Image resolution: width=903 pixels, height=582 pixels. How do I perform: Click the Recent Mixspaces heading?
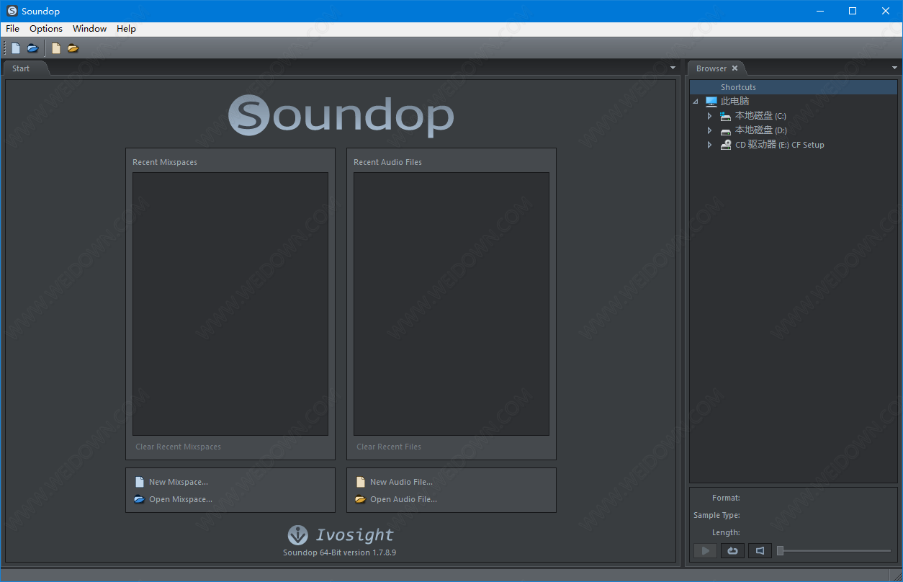[x=165, y=162]
